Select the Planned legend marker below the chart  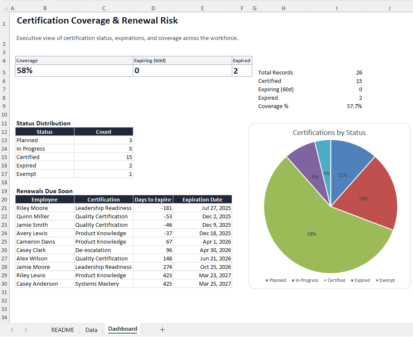click(x=267, y=280)
